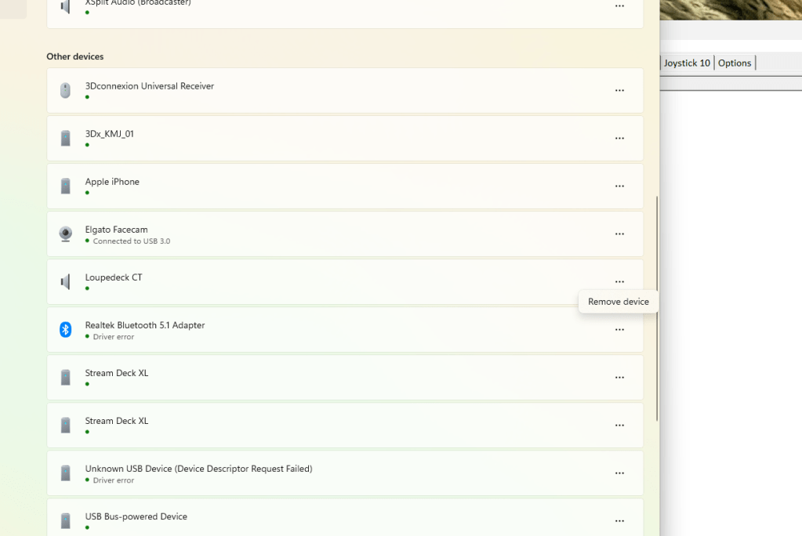
Task: Switch to the Options tab
Action: click(x=735, y=63)
